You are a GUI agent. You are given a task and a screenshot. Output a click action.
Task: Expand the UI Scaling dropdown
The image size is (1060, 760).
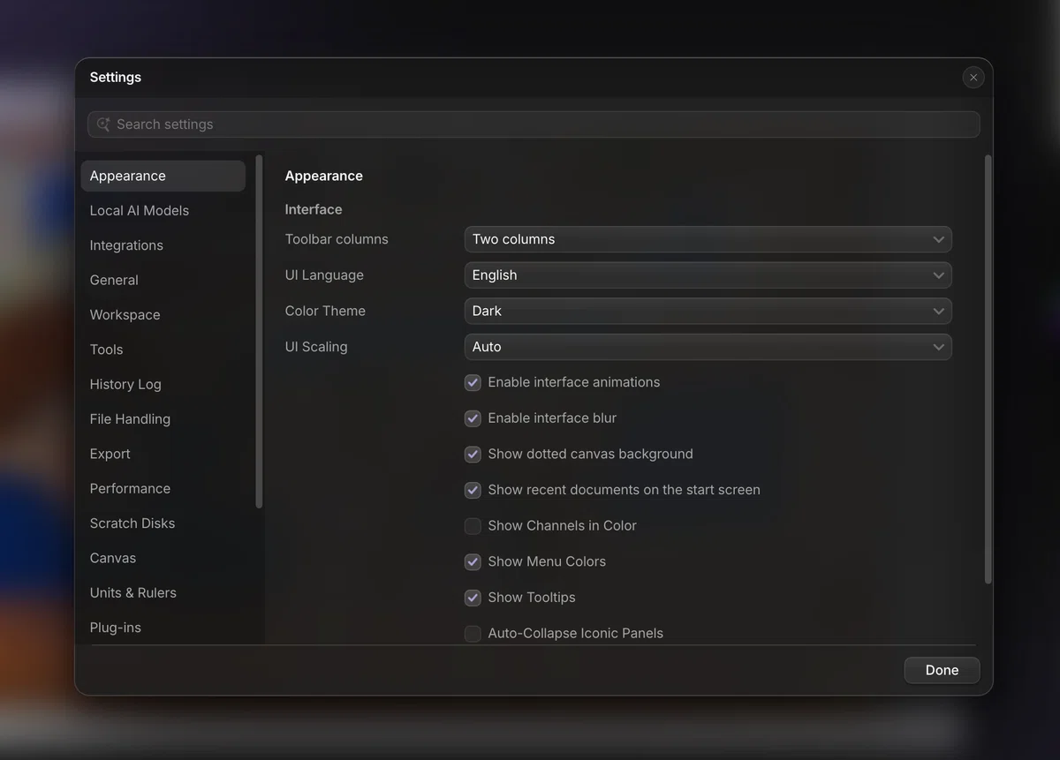coord(708,347)
